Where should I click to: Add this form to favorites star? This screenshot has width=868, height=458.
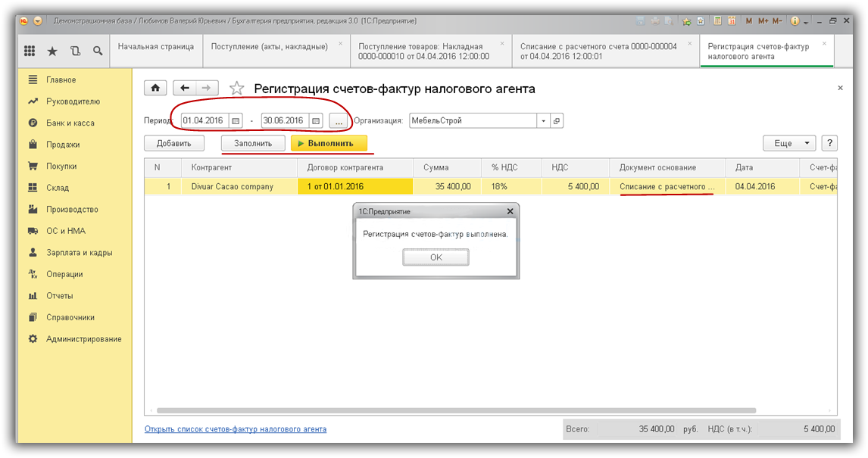(237, 89)
